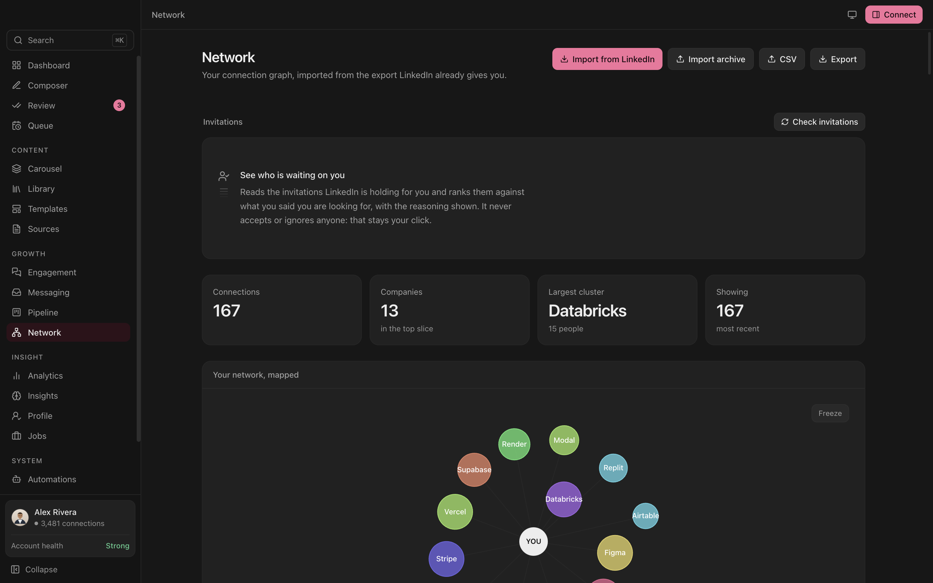Image resolution: width=933 pixels, height=583 pixels.
Task: Click the ⌘K shortcut hint
Action: [x=120, y=40]
